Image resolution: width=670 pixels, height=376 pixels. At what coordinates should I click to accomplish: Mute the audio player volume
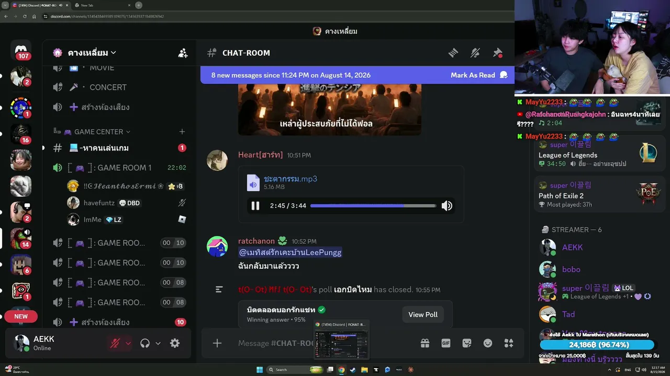click(447, 206)
